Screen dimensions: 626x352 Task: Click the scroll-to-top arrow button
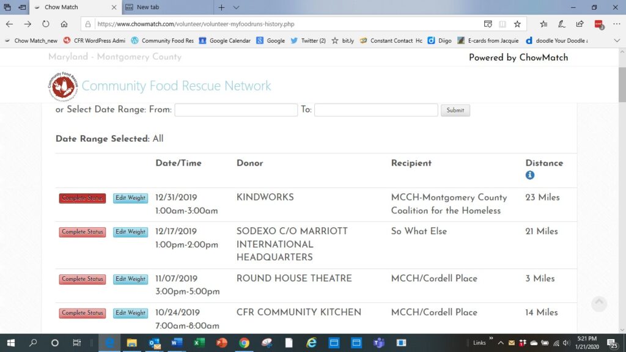click(x=599, y=303)
